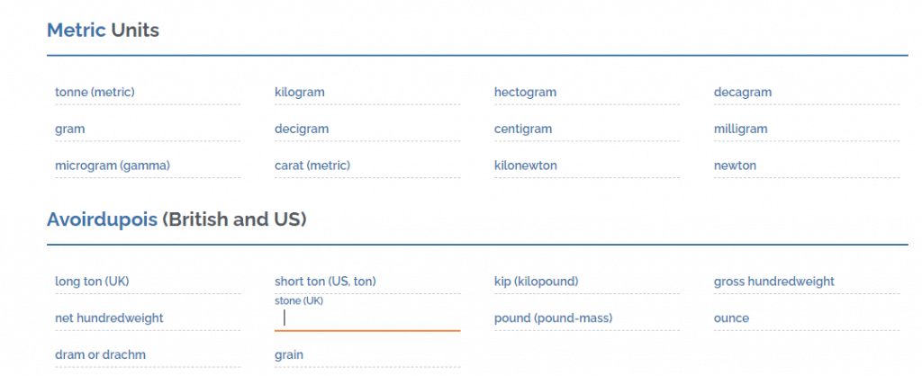The width and height of the screenshot is (922, 376).
Task: Click the kip (kilopound) field
Action: point(586,282)
